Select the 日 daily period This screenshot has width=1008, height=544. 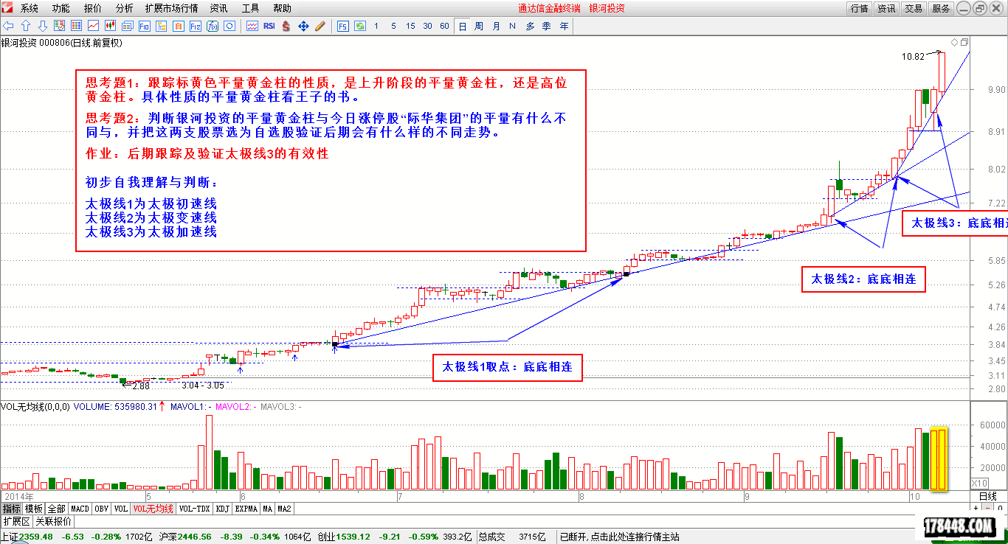coord(462,26)
